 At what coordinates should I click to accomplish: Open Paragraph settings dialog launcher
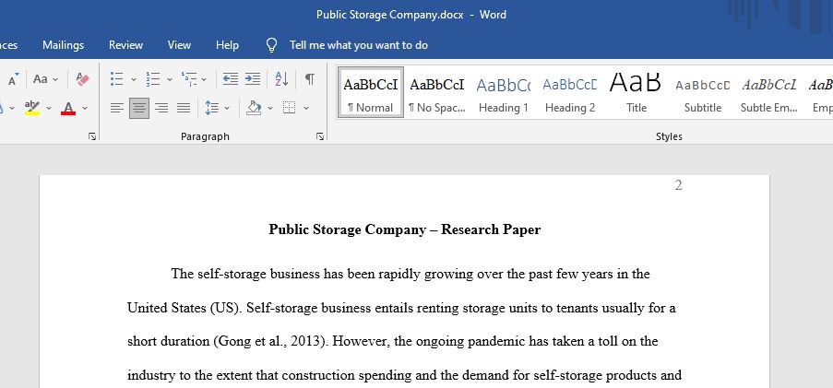point(320,136)
